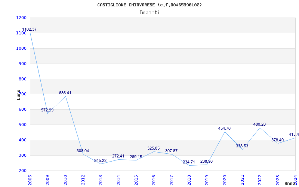Select the 308.04 data label

point(83,151)
